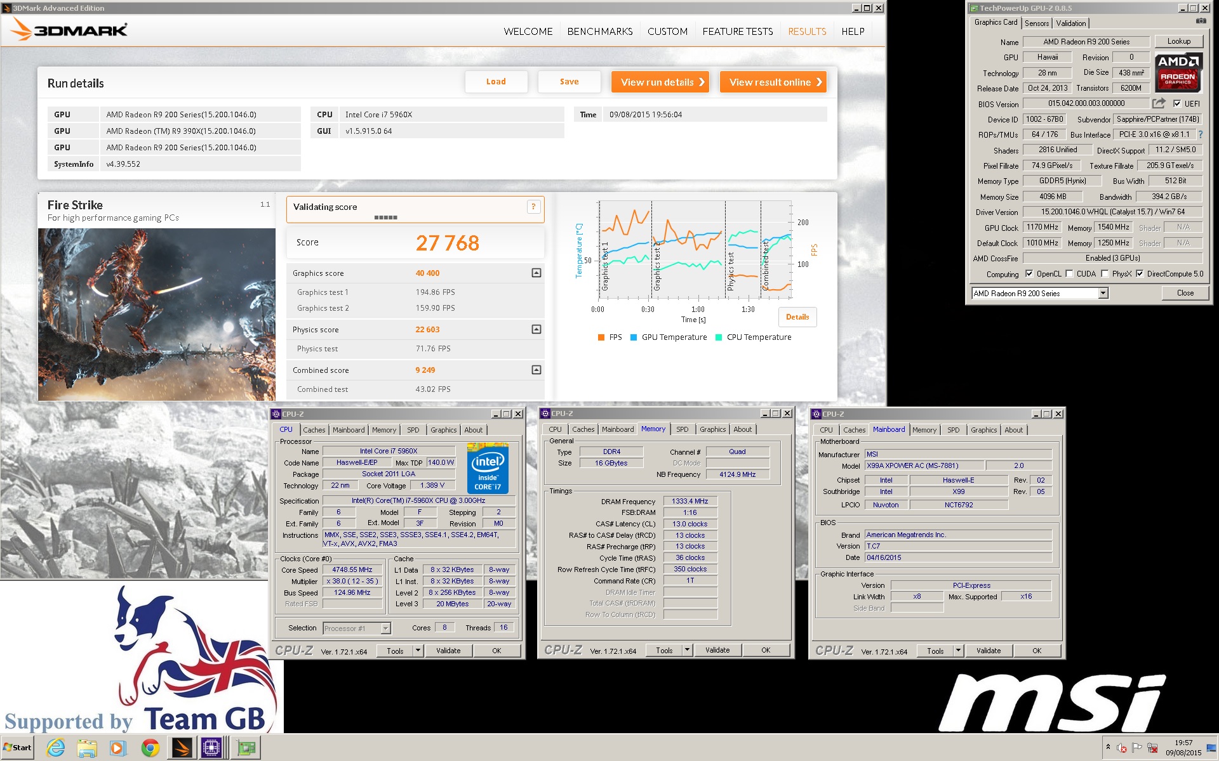Collapse the Combined score section
This screenshot has width=1219, height=761.
(536, 370)
